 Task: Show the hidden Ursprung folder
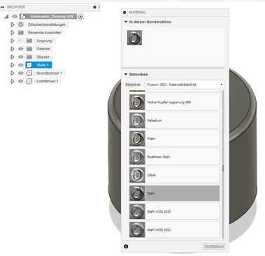[21, 40]
